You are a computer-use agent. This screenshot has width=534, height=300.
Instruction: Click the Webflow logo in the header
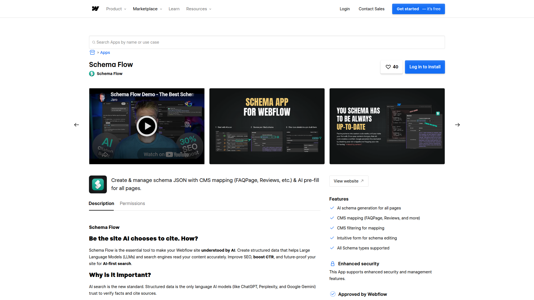click(x=95, y=9)
